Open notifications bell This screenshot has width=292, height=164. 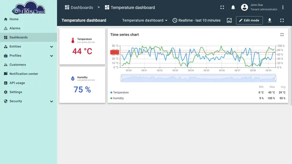tap(233, 7)
